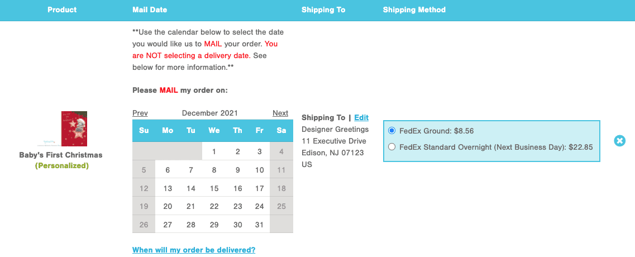This screenshot has height=257, width=635.
Task: Edit the shipping address
Action: tap(361, 117)
